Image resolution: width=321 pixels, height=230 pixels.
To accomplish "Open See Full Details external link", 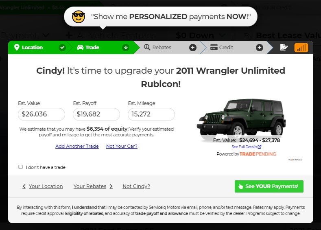I will click(247, 147).
